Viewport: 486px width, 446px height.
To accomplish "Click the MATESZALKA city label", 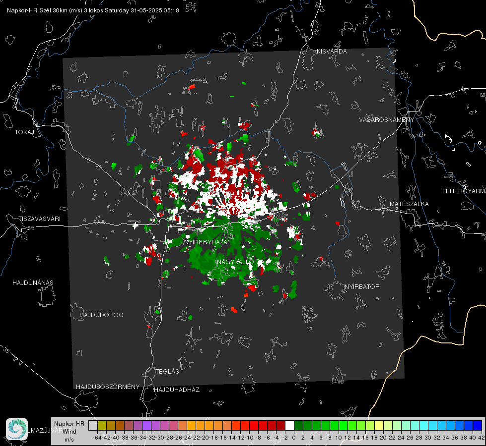I will point(409,204).
